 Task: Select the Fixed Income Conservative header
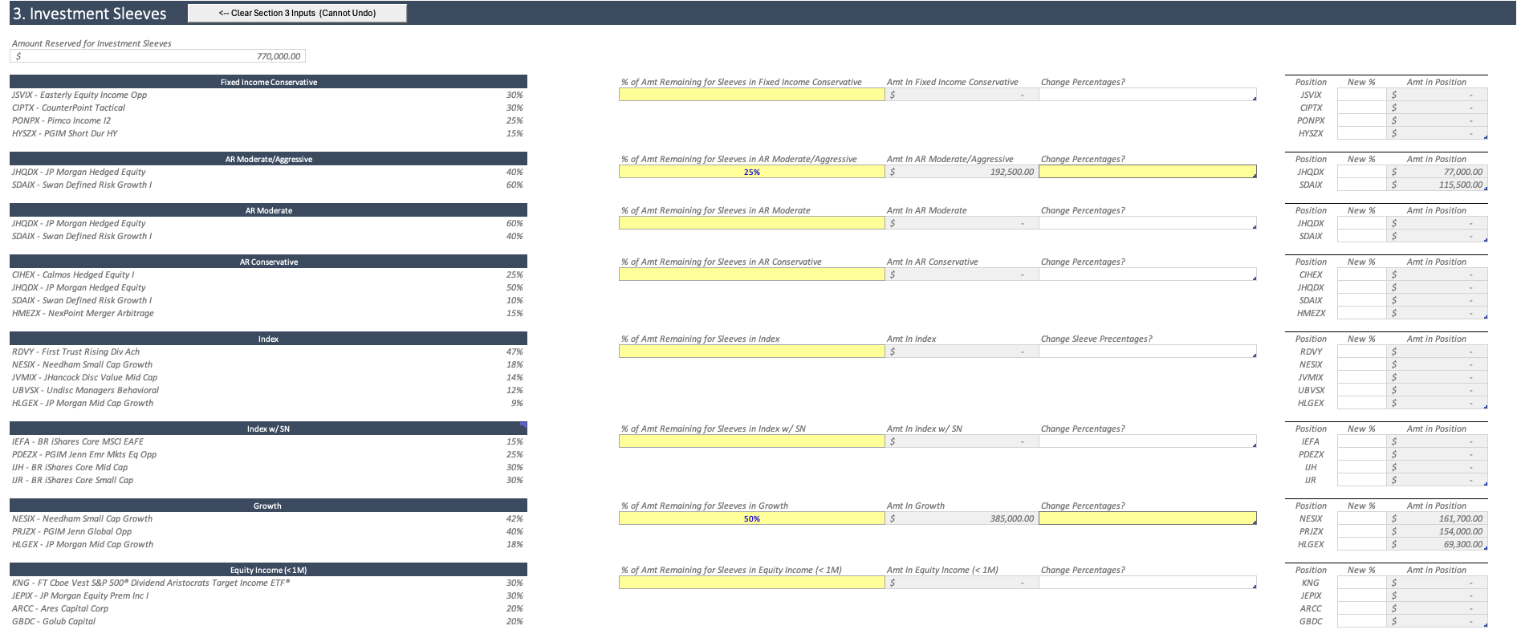point(268,82)
